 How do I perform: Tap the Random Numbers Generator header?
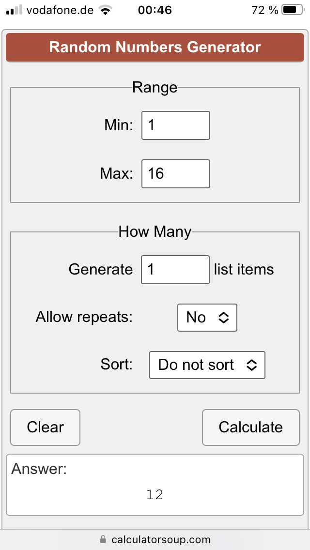[155, 47]
